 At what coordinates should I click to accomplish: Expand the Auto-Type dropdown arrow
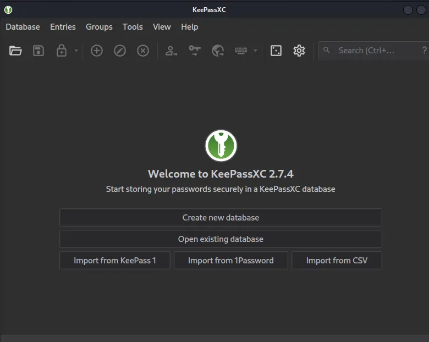point(255,51)
